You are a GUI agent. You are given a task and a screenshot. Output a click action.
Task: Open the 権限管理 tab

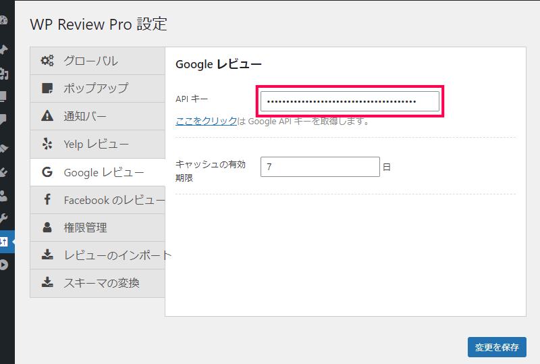pyautogui.click(x=97, y=228)
